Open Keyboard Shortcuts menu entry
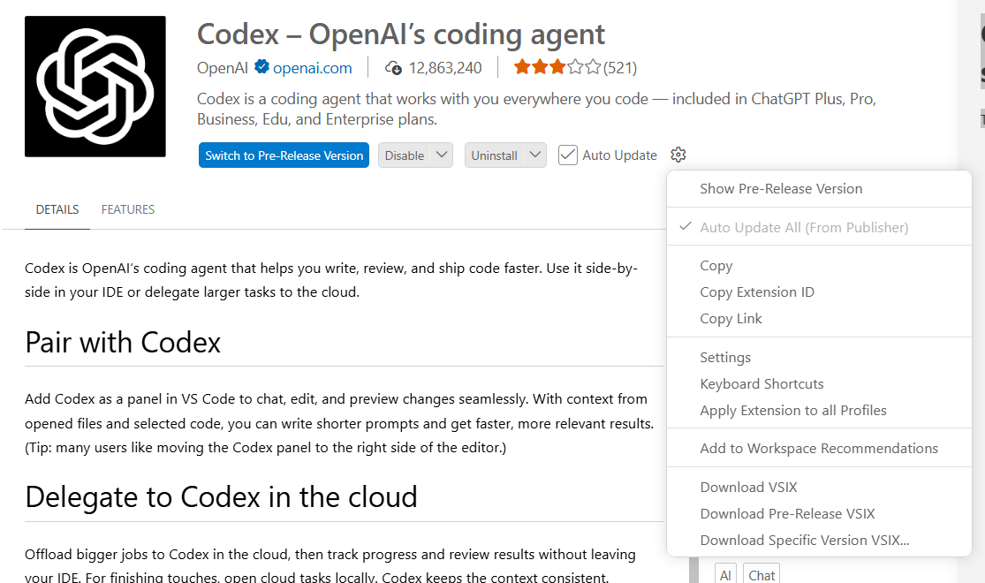The height and width of the screenshot is (583, 985). (819, 384)
